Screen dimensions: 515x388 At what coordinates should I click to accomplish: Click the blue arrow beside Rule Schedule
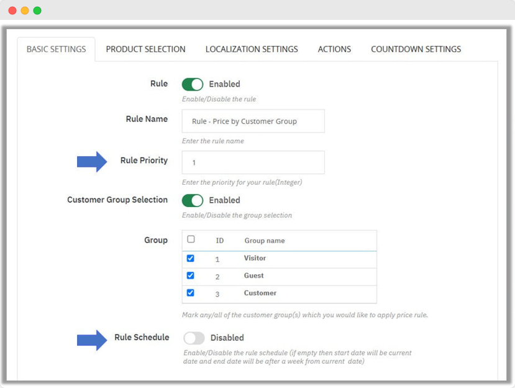(92, 339)
